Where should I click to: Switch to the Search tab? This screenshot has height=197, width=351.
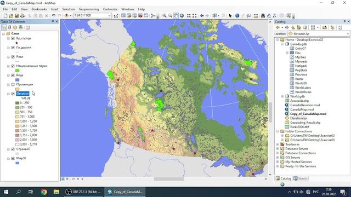tap(301, 178)
